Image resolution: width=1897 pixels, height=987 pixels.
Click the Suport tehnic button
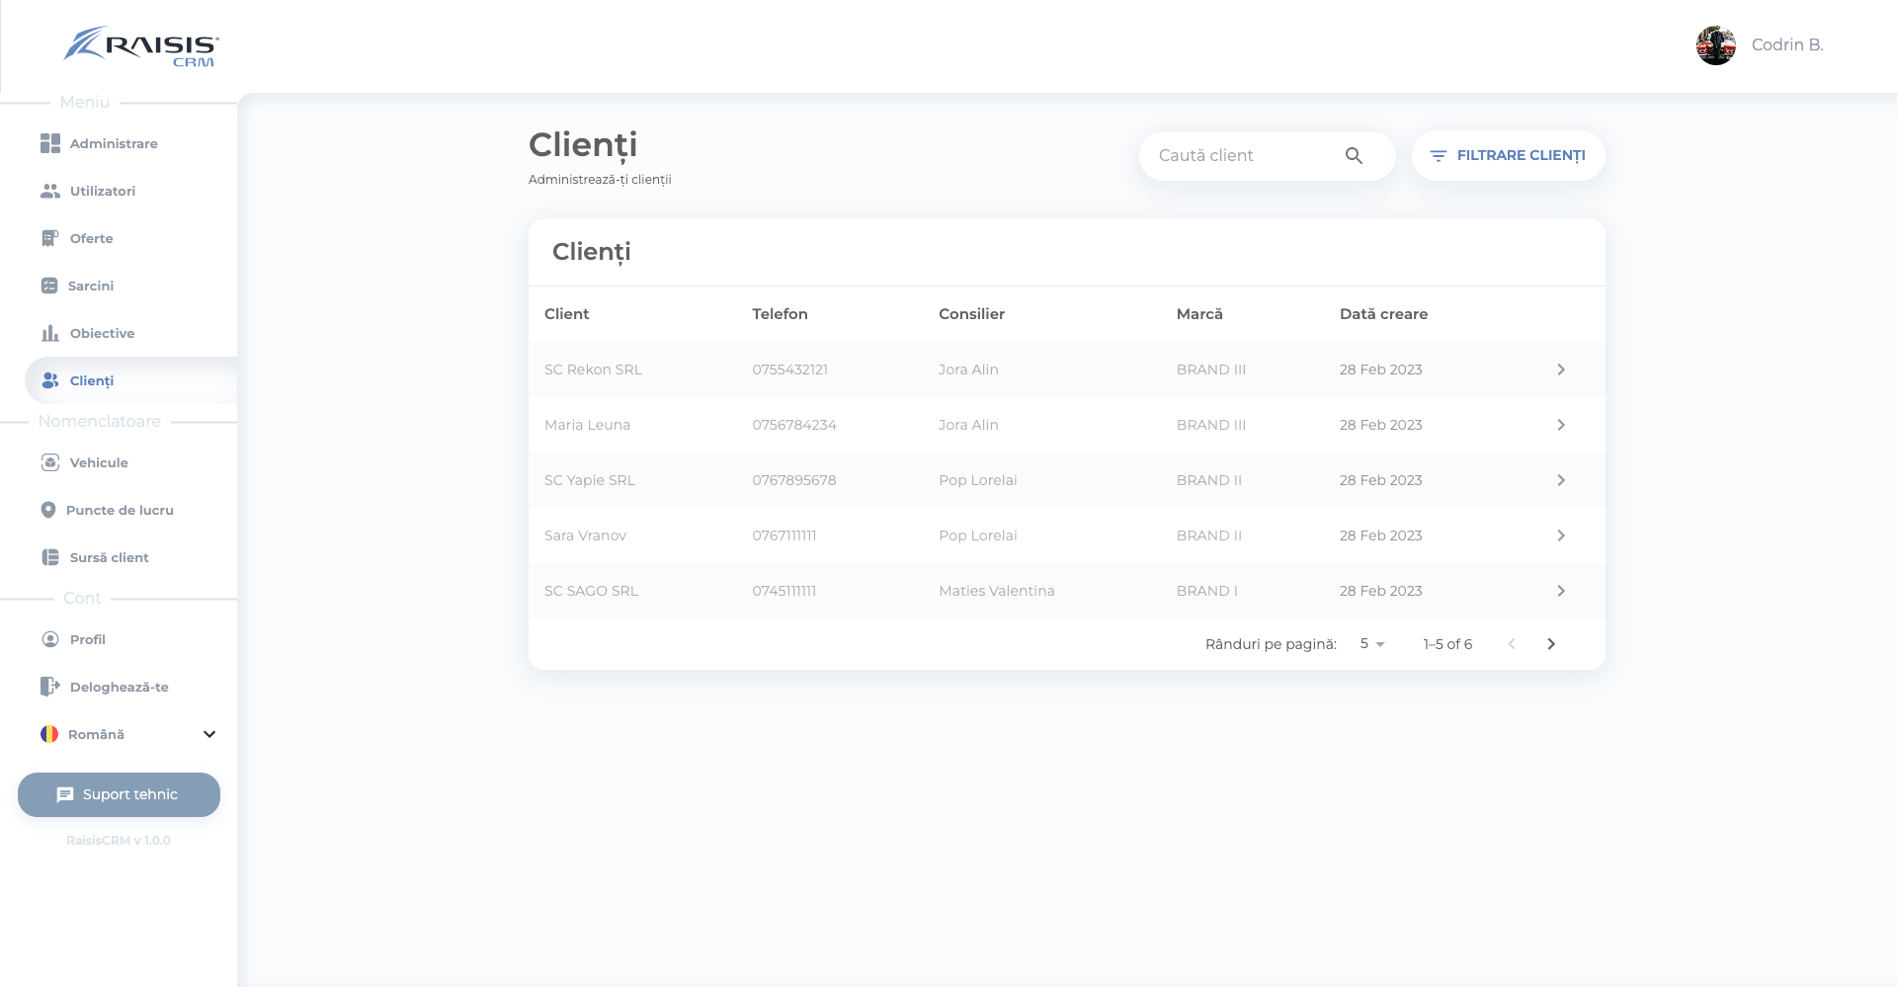pyautogui.click(x=119, y=794)
